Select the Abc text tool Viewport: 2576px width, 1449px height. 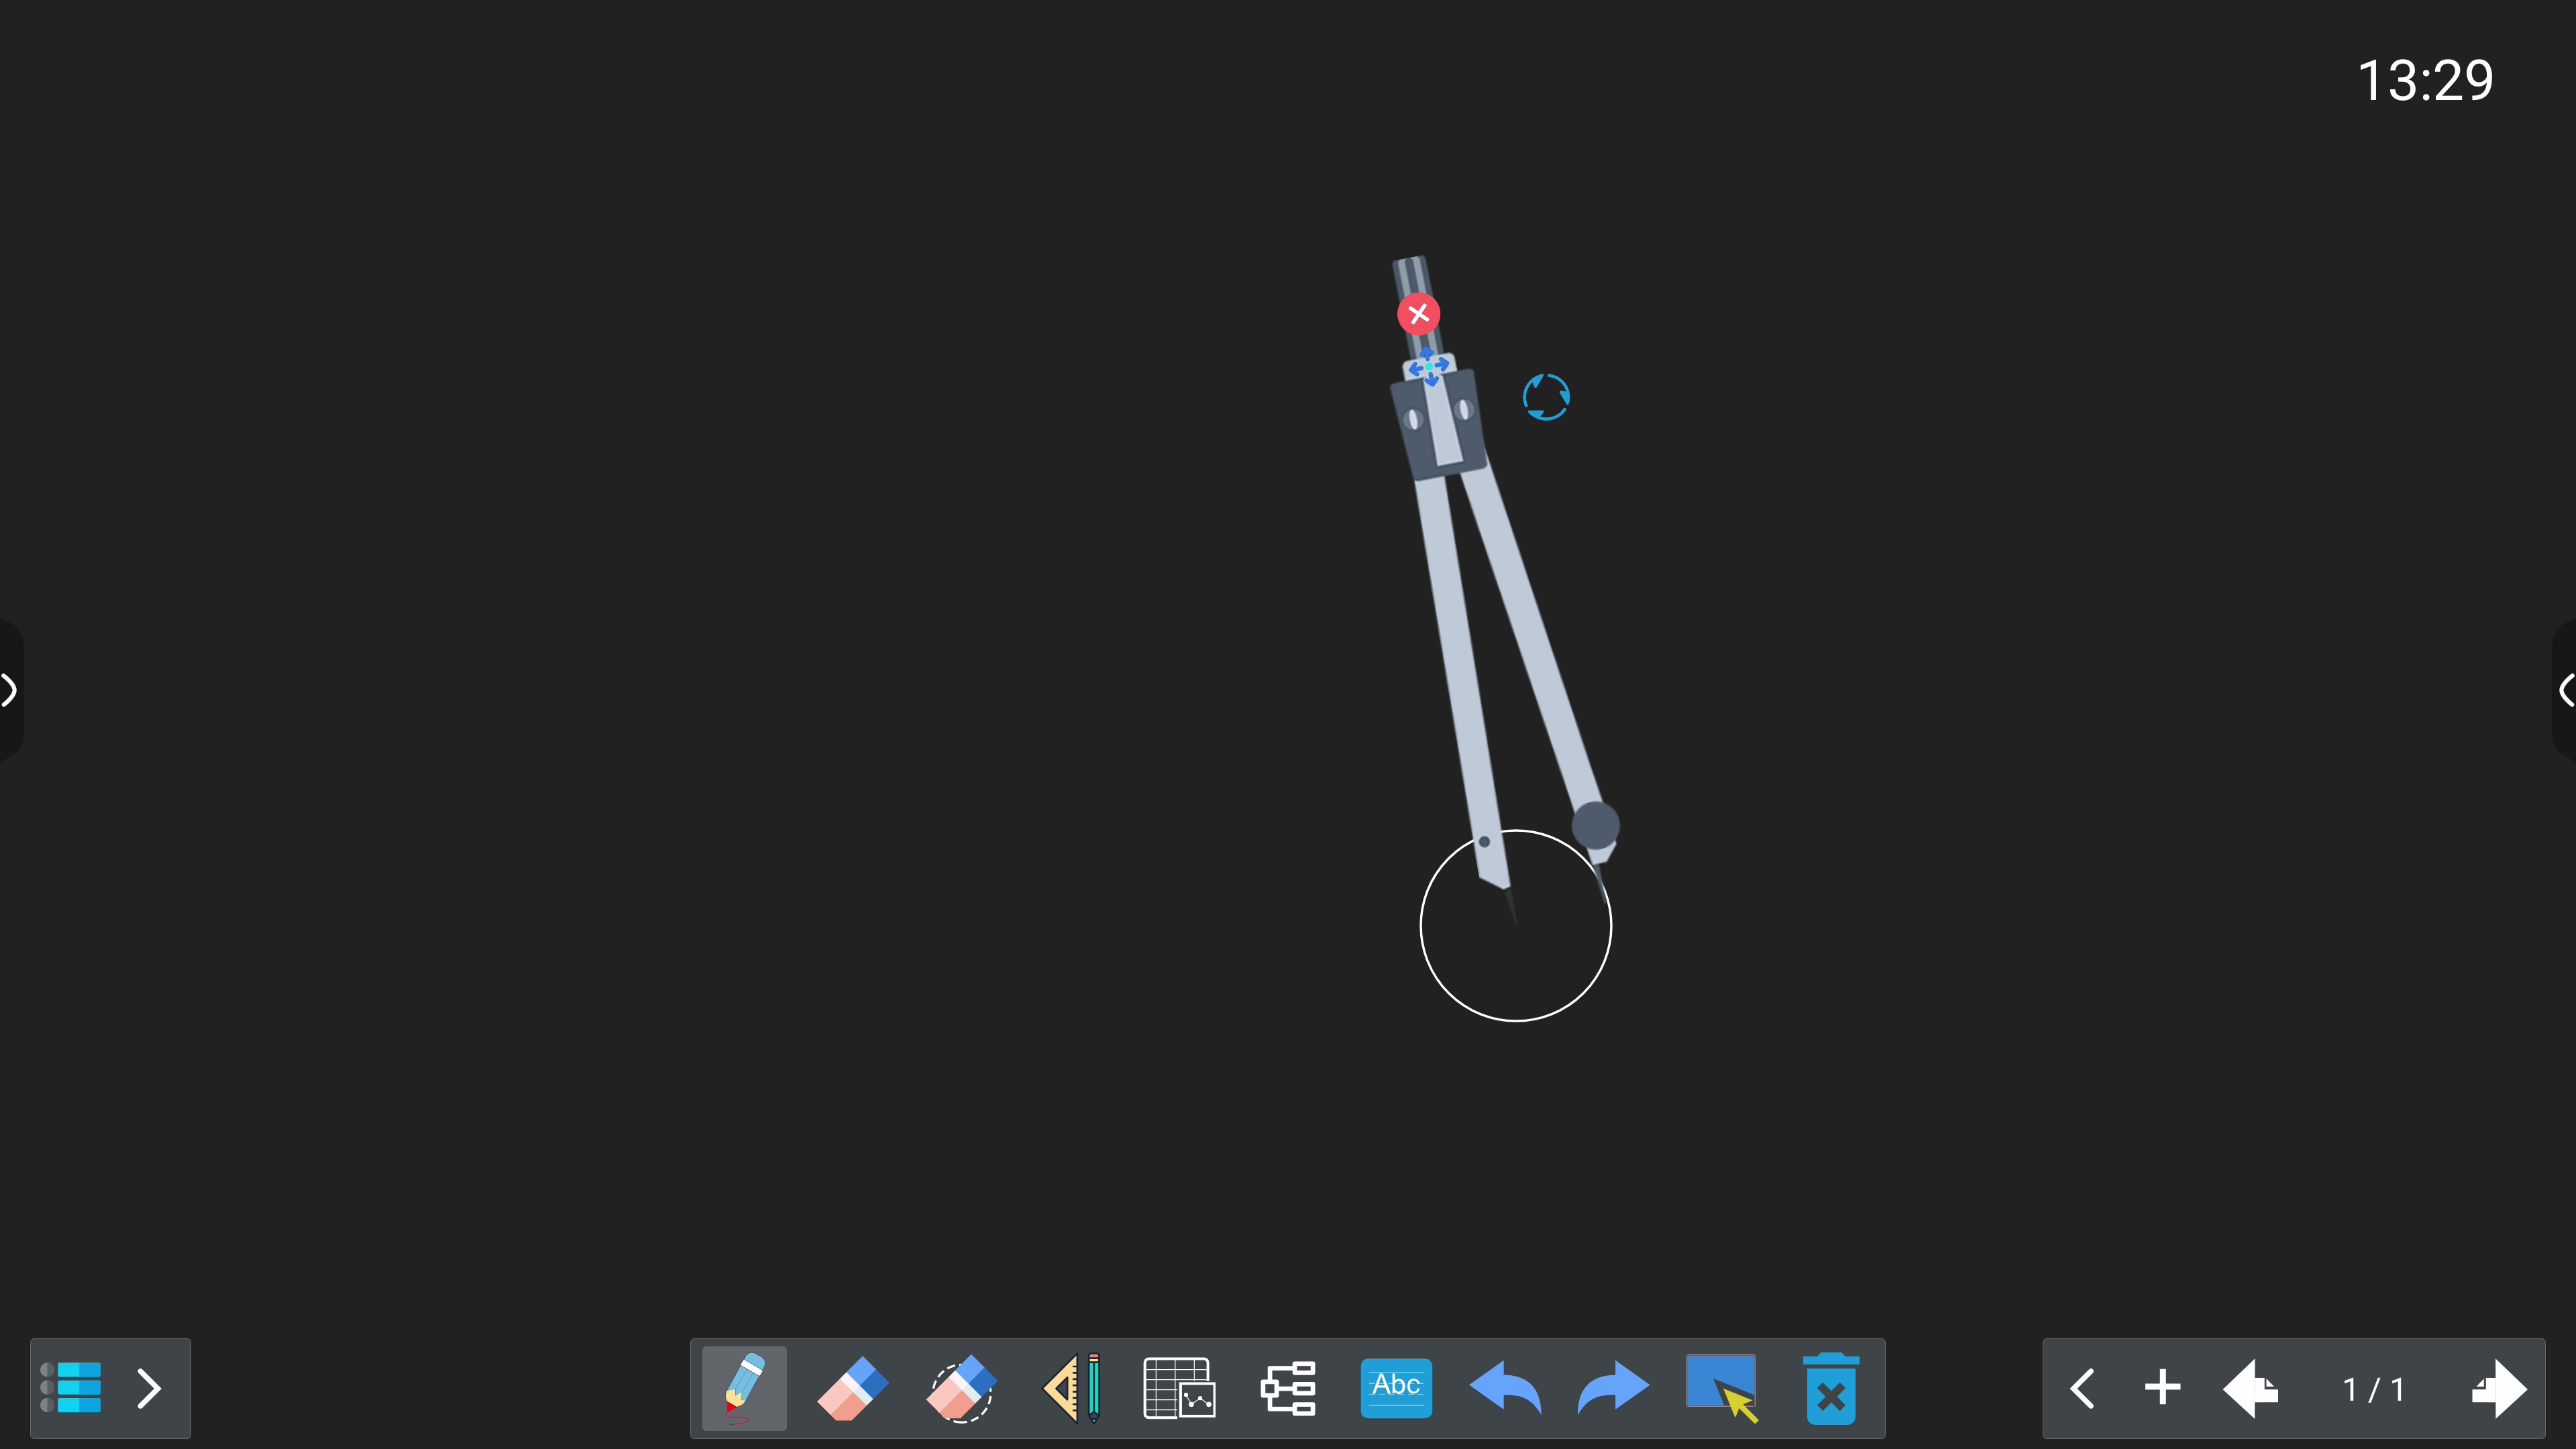(x=1396, y=1388)
